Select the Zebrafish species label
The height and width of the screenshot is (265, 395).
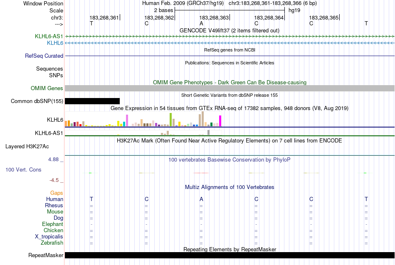[52, 243]
